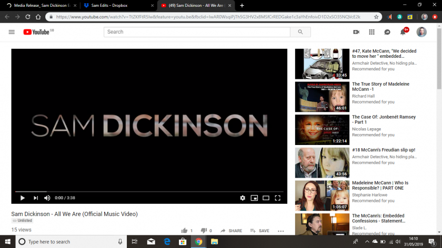The image size is (442, 248).
Task: Open the YouTube apps grid icon
Action: (371, 32)
